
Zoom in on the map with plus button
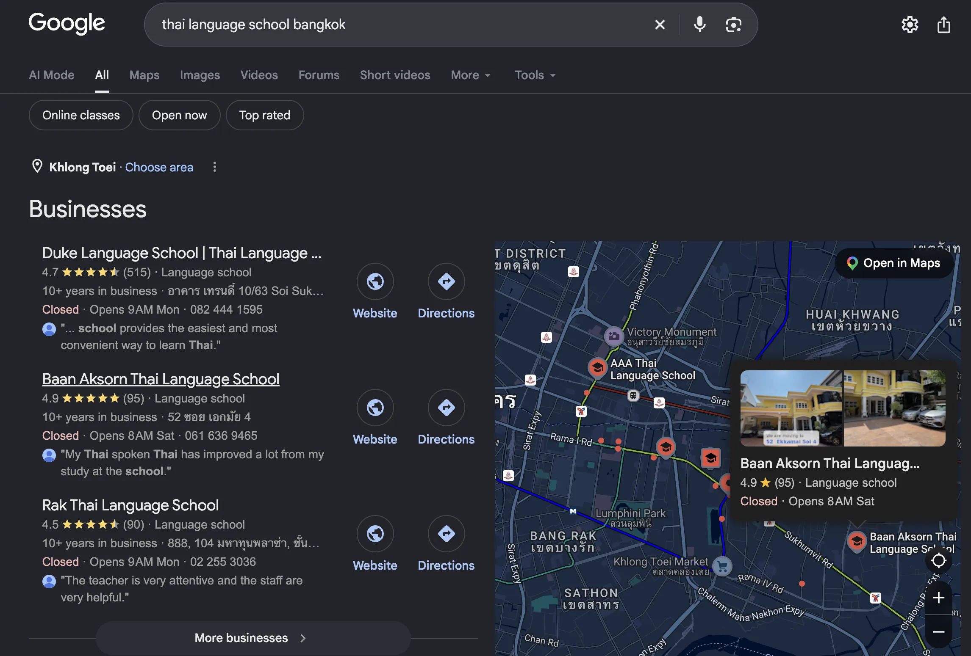[x=939, y=598]
